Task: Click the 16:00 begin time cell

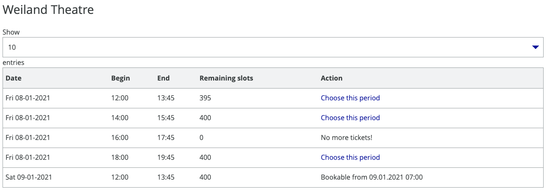Action: click(x=120, y=137)
